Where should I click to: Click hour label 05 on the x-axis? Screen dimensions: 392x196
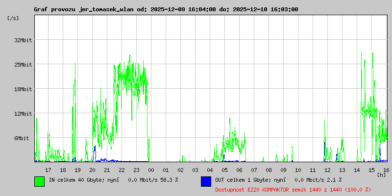tap(224, 170)
